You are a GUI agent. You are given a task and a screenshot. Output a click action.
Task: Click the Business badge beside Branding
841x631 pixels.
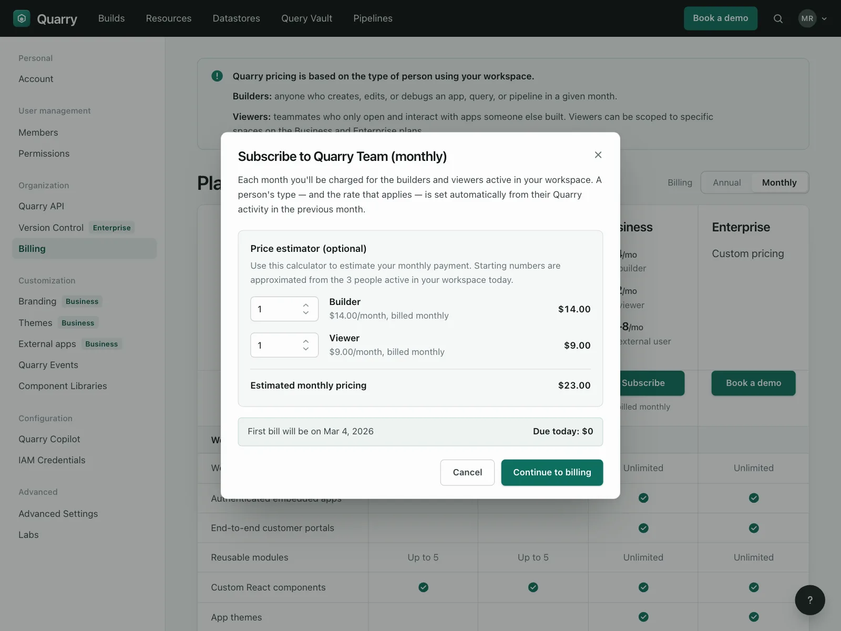82,301
